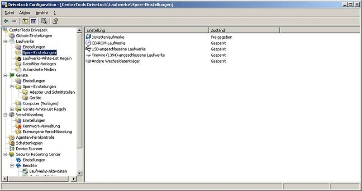
Task: Click the Laufwerks-White-List Regeln checkmark icon
Action: click(19, 59)
